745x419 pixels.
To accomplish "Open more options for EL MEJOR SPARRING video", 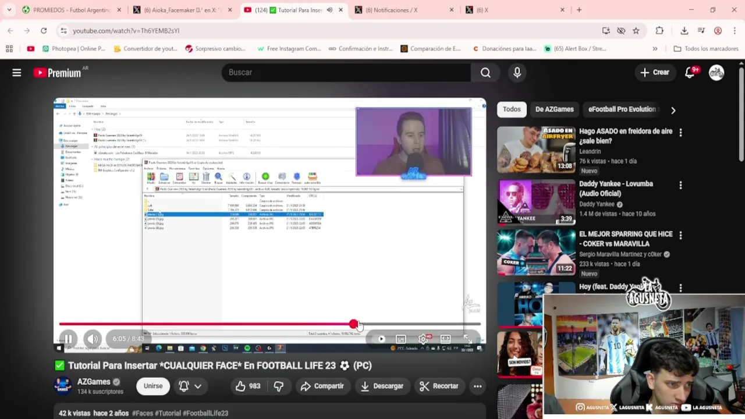I will (x=680, y=235).
